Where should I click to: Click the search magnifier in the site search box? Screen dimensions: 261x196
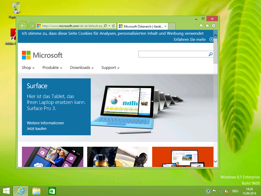[x=211, y=54]
